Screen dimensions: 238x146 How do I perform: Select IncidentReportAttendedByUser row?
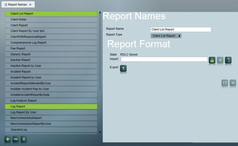(51, 83)
